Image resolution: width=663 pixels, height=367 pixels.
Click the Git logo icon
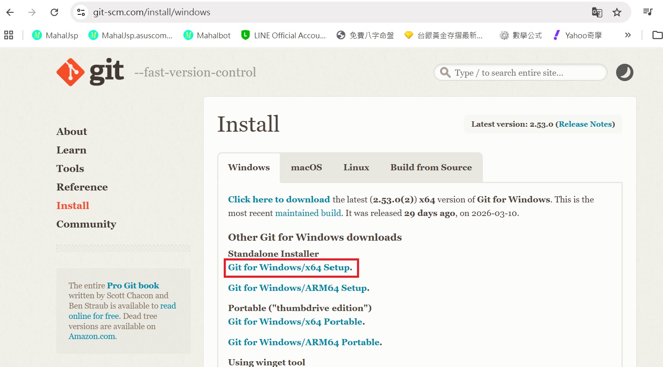point(71,72)
